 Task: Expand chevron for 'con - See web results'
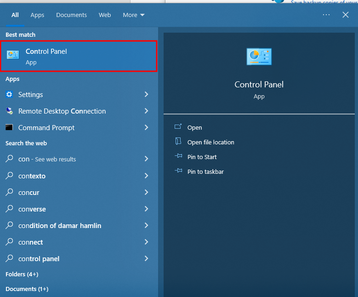(146, 159)
